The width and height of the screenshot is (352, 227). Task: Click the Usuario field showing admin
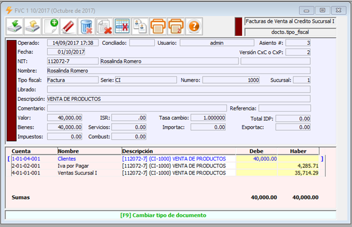pos(217,43)
